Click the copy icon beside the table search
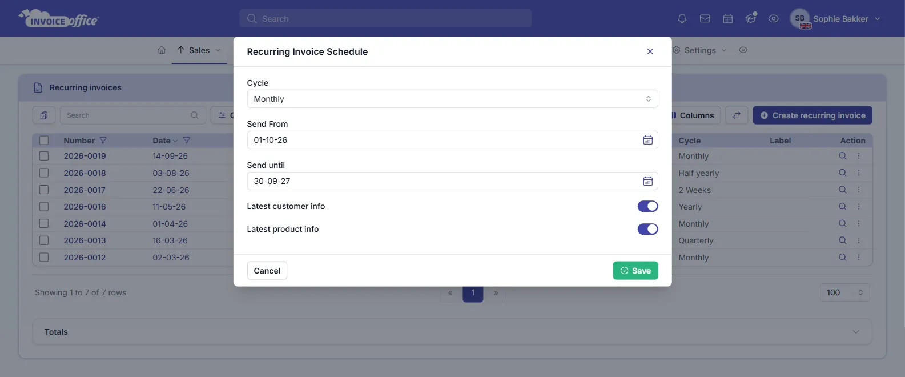The height and width of the screenshot is (377, 905). coord(44,115)
